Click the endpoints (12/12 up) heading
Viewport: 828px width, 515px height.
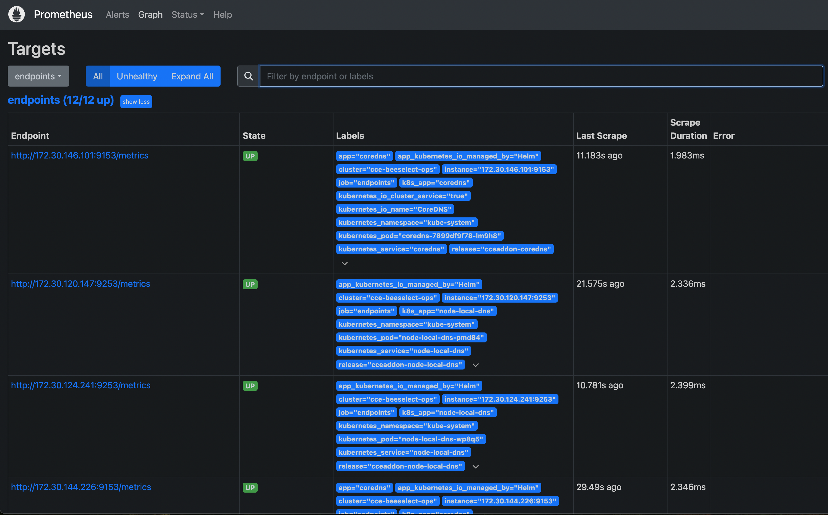pos(61,100)
